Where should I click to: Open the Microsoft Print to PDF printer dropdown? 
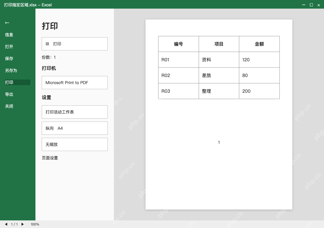(x=75, y=83)
